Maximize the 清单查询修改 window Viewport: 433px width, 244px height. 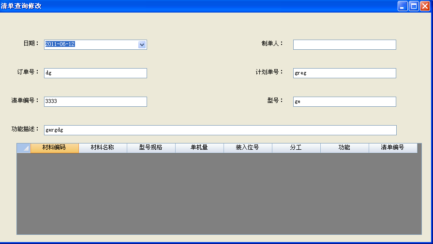point(414,6)
